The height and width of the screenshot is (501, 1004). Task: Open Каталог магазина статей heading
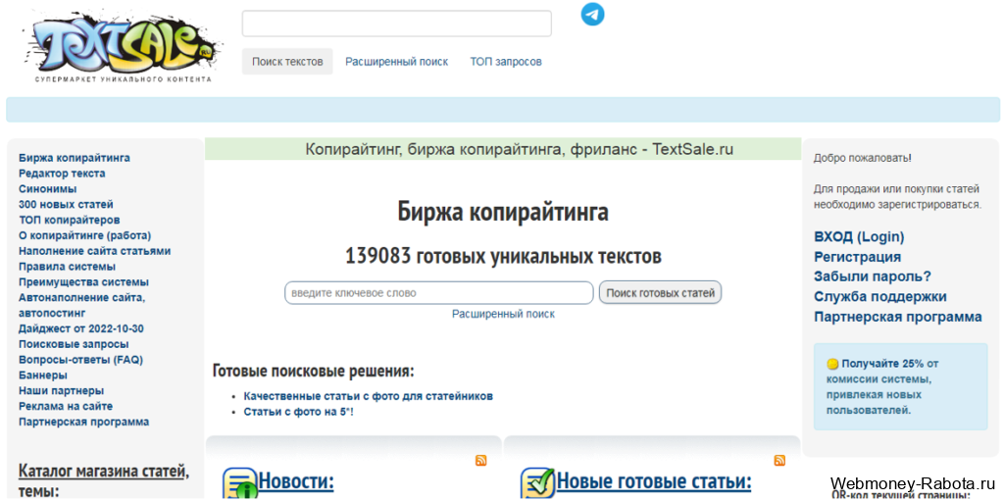point(102,472)
